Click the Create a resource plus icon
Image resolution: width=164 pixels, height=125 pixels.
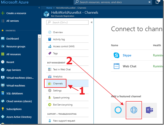pos(3,13)
